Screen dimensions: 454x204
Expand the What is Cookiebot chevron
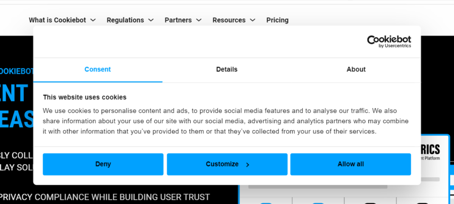93,20
